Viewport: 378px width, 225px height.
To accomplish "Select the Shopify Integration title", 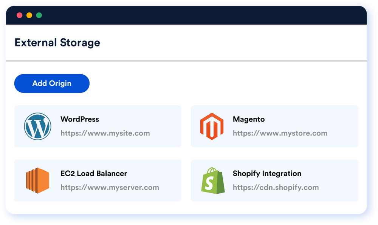I will click(x=267, y=174).
